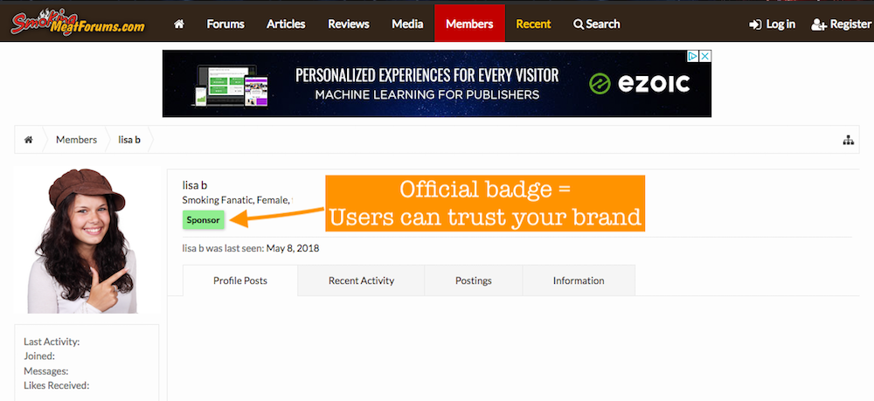Open the Media section
Image resolution: width=874 pixels, height=401 pixels.
[x=407, y=24]
